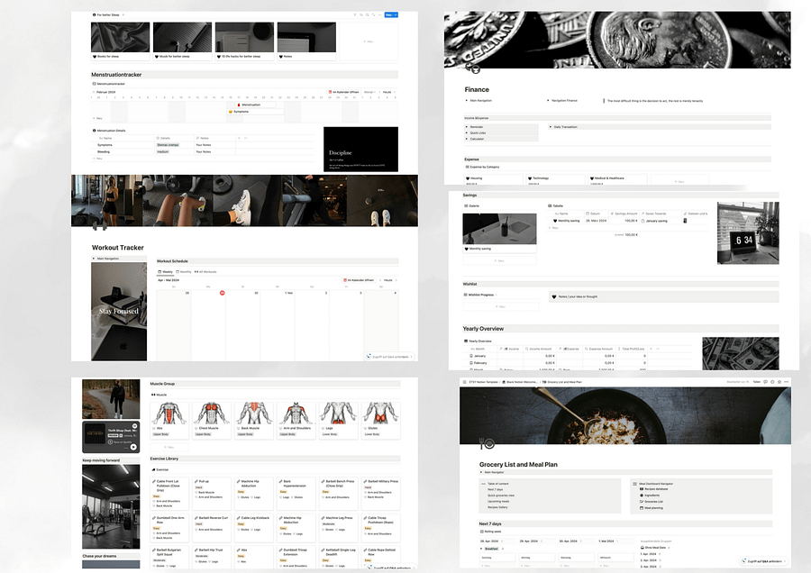The height and width of the screenshot is (573, 811).
Task: Go to next week in the Workout Schedule
Action: (396, 280)
